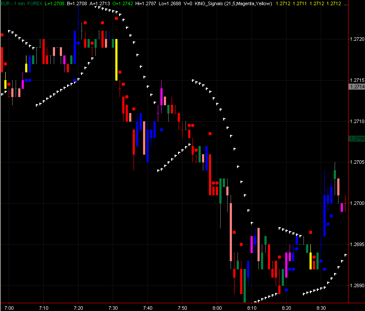Select the 7:50 time axis label
This screenshot has height=311, width=365.
[182, 308]
